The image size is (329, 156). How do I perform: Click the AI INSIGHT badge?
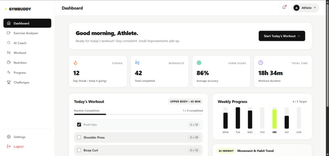coord(226,151)
